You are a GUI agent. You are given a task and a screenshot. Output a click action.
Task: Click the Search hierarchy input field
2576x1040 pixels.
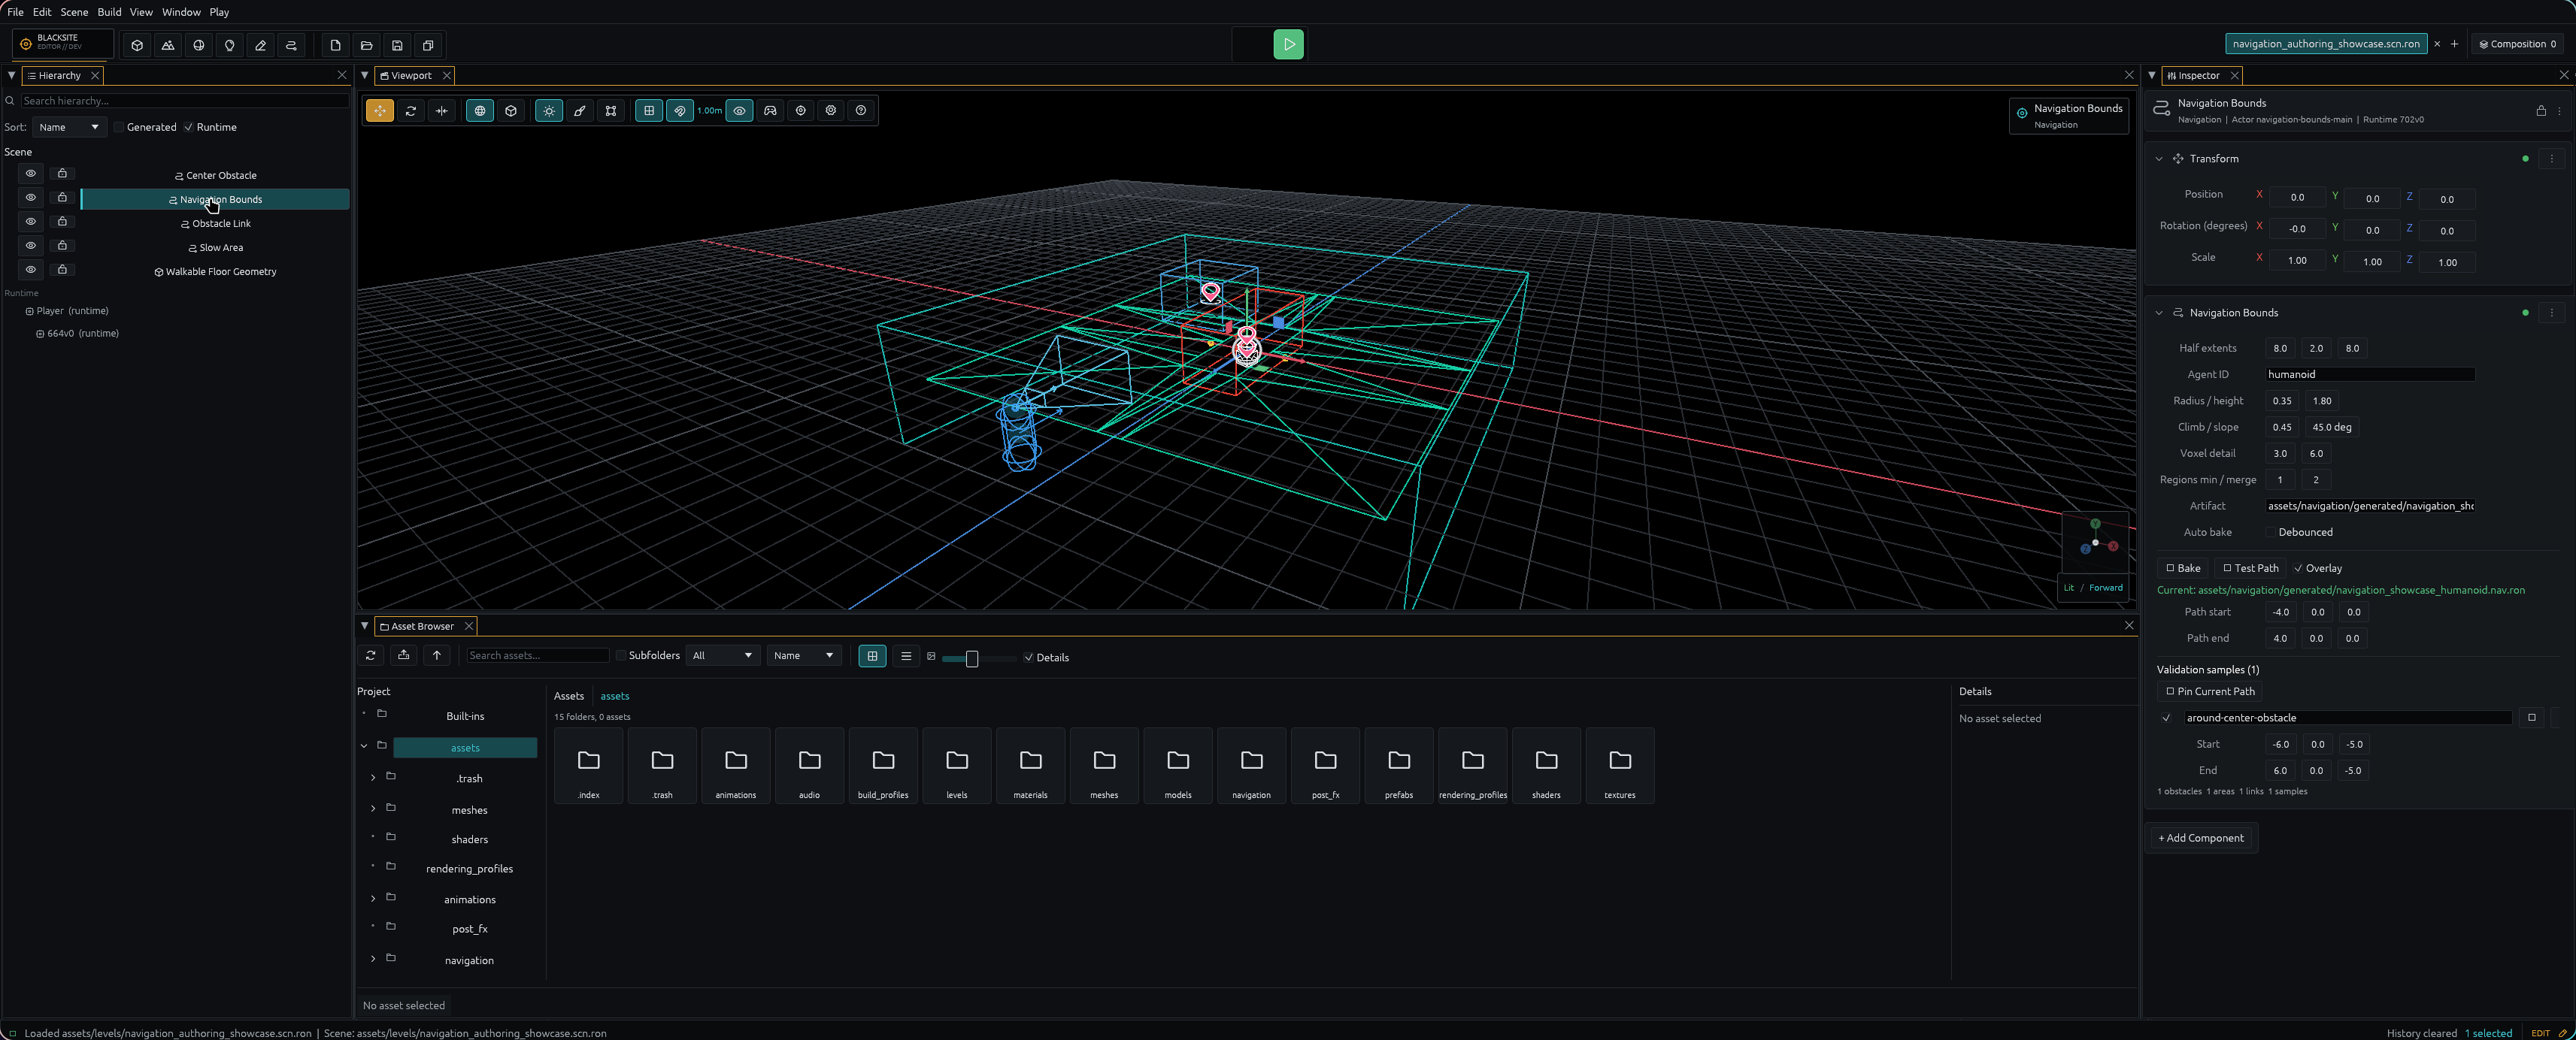tap(185, 101)
